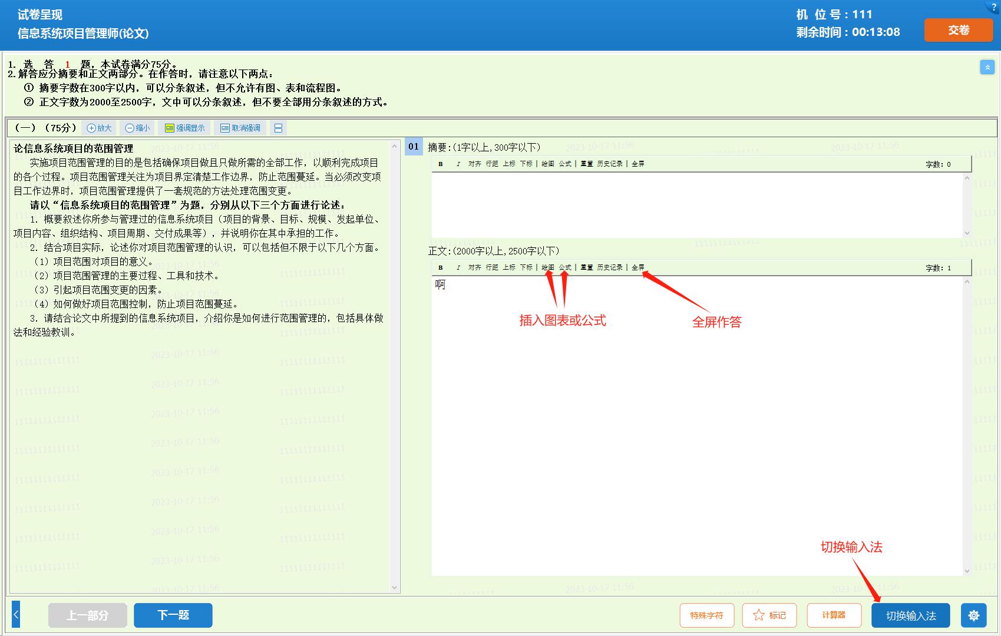Go to previous section with 上一部分
This screenshot has width=1001, height=636.
87,615
